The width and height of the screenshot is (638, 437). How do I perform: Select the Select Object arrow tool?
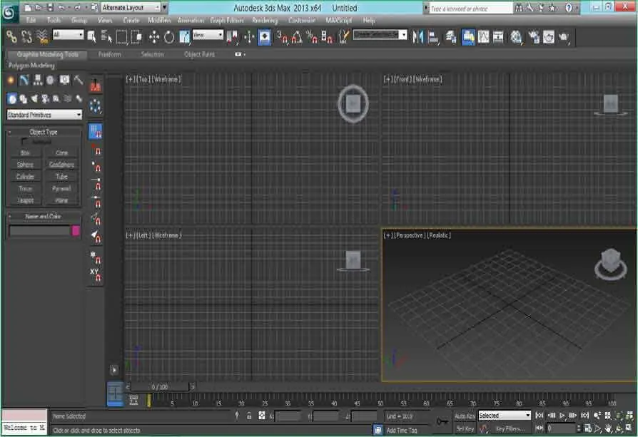[x=92, y=37]
